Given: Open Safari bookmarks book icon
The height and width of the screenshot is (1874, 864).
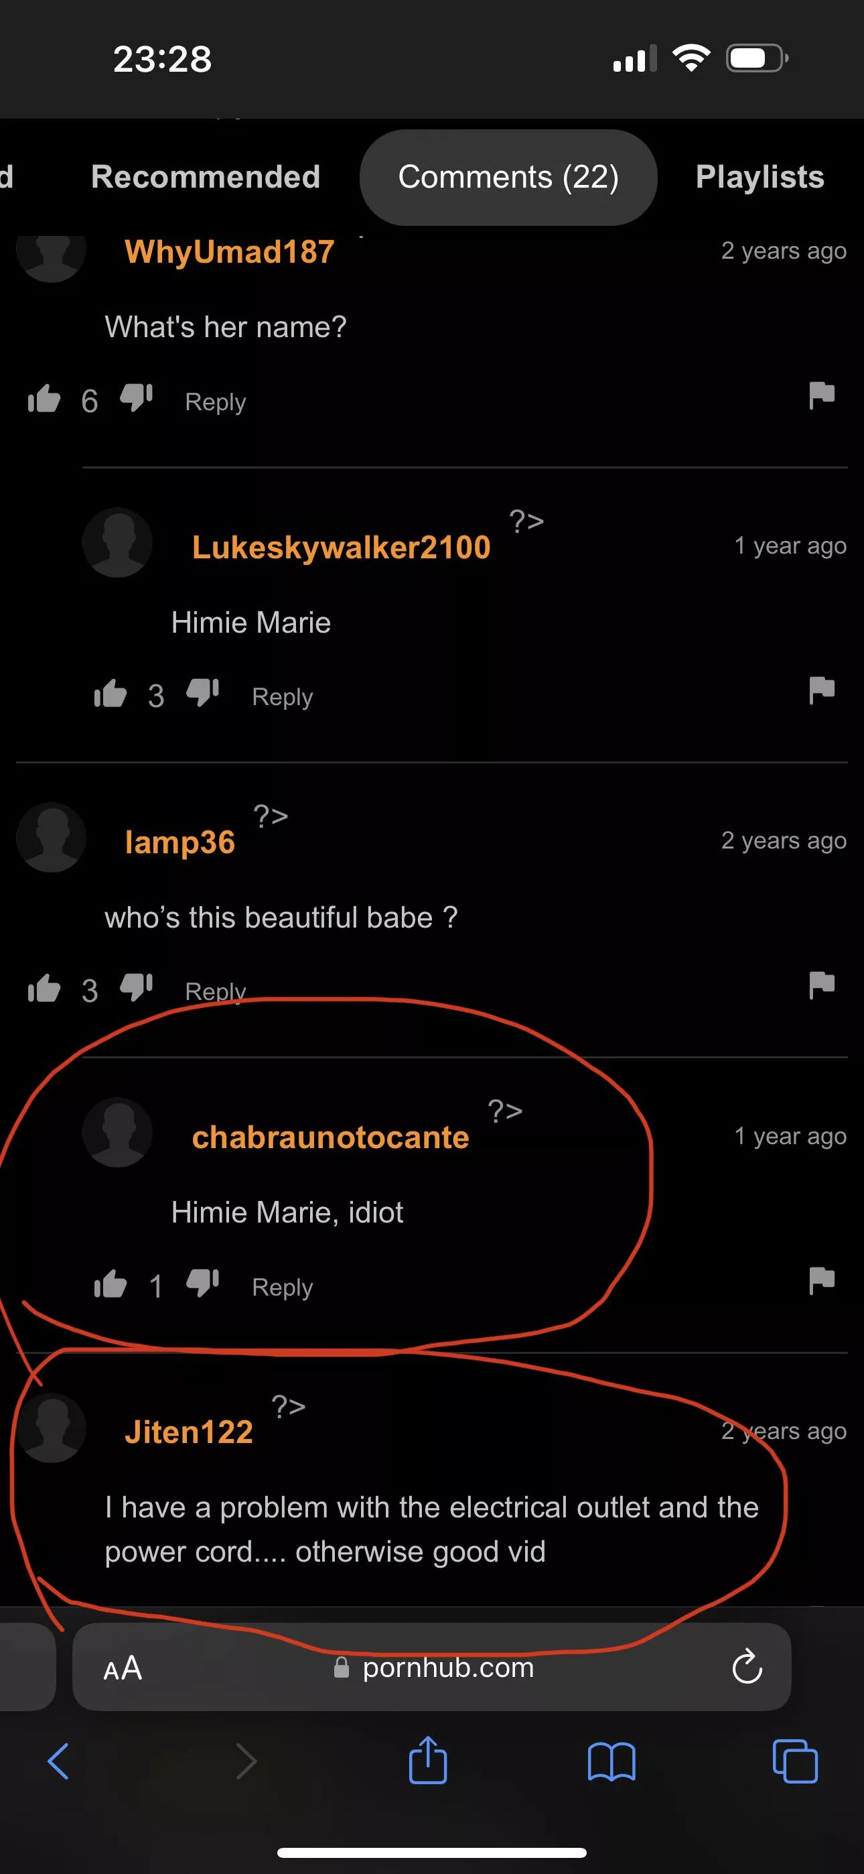Looking at the screenshot, I should [x=611, y=1762].
